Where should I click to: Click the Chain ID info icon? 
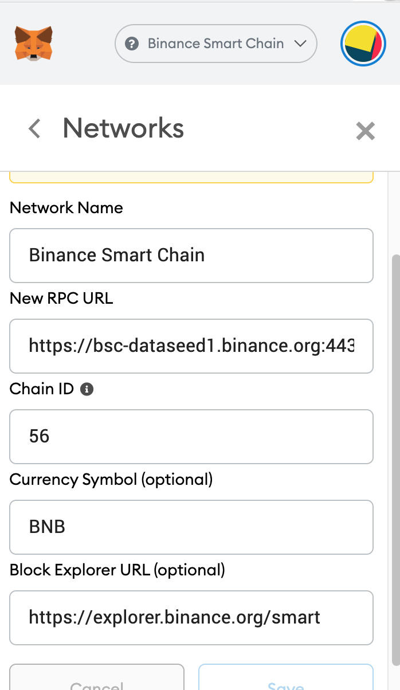87,389
